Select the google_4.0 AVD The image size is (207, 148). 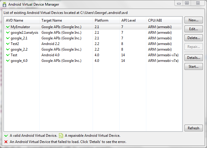point(19,61)
